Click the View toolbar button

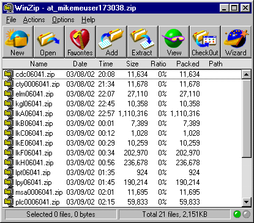pos(174,42)
